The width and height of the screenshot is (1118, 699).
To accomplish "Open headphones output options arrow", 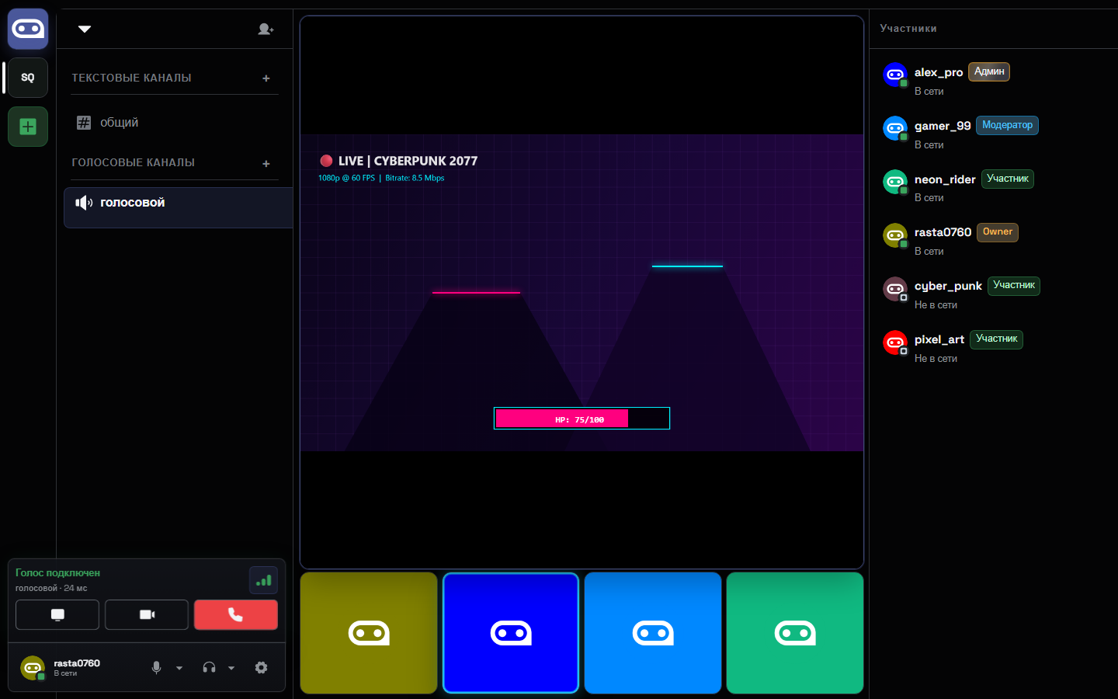I will click(x=231, y=668).
